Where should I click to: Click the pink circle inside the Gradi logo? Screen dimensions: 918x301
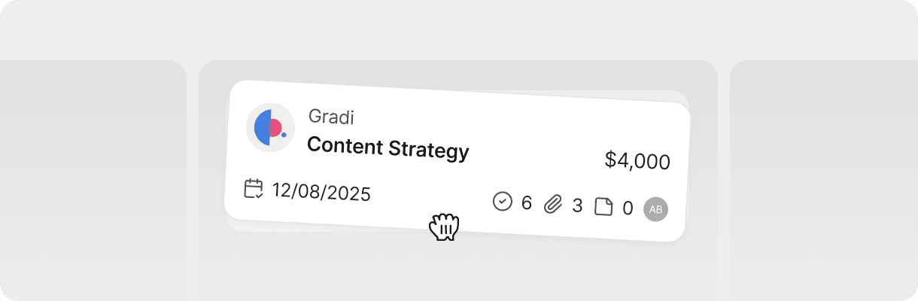point(274,128)
